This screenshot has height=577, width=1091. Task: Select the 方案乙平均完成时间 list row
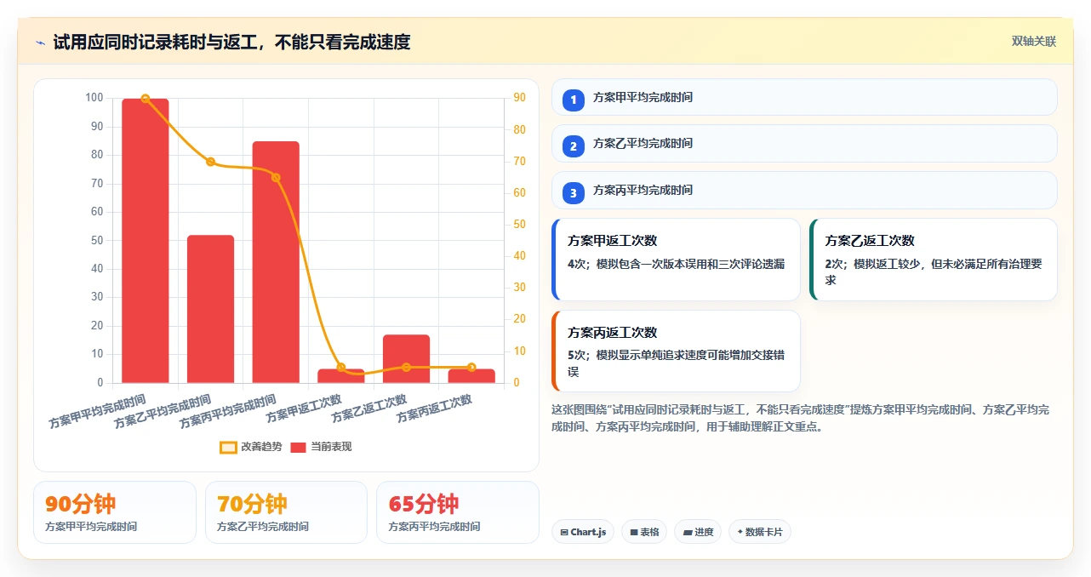coord(804,143)
